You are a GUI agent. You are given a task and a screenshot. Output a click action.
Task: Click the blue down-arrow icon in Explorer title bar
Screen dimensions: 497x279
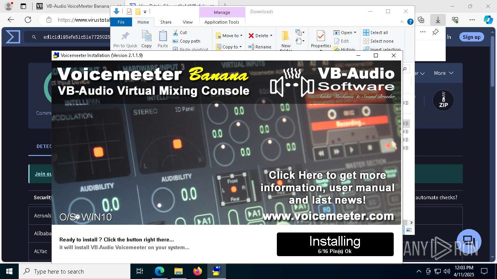116,12
